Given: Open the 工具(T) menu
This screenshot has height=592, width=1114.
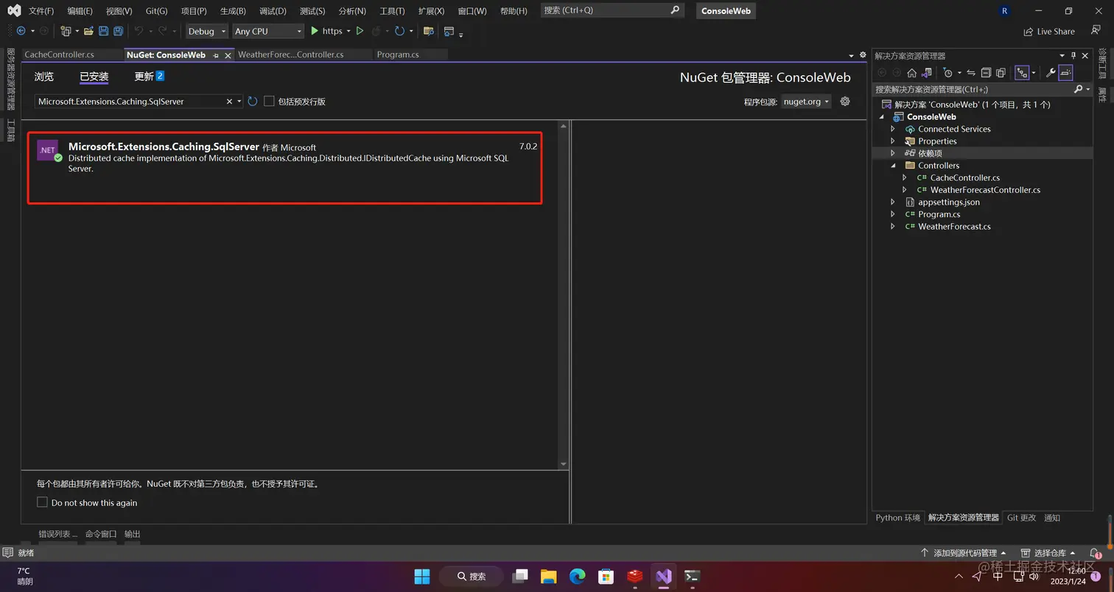Looking at the screenshot, I should click(392, 11).
